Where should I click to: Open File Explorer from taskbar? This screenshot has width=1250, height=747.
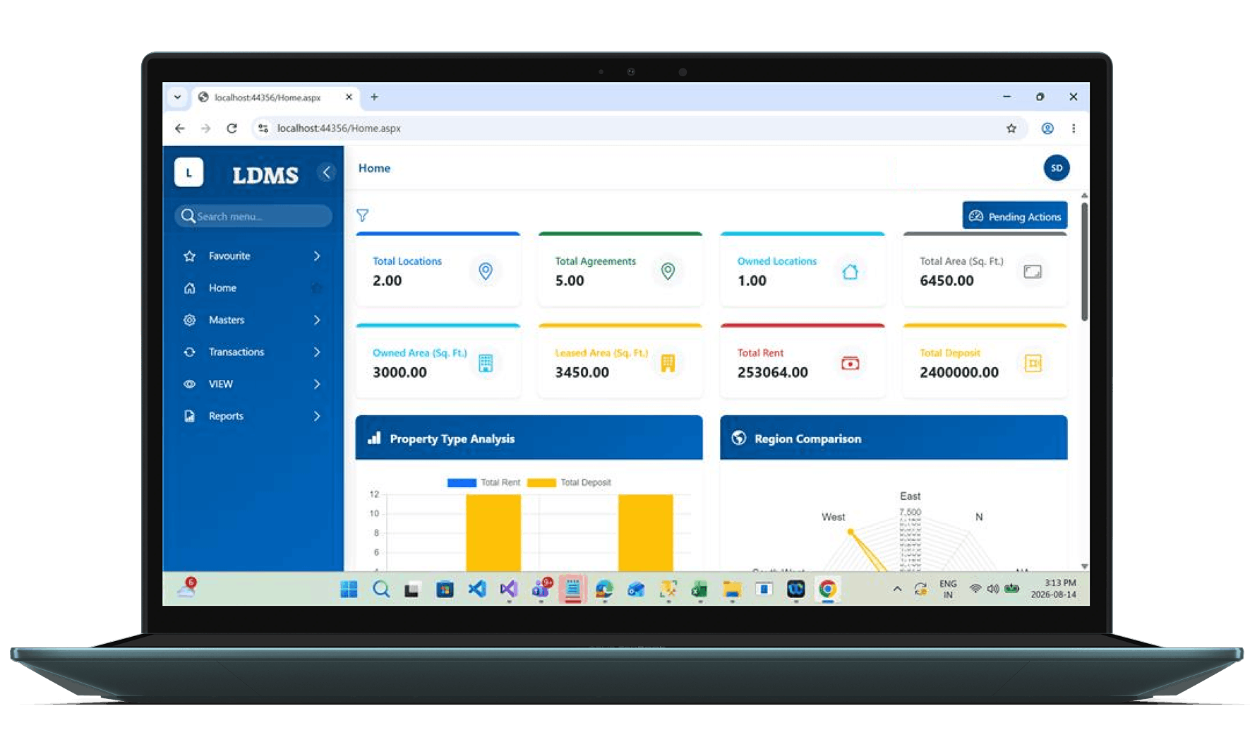[x=732, y=589]
